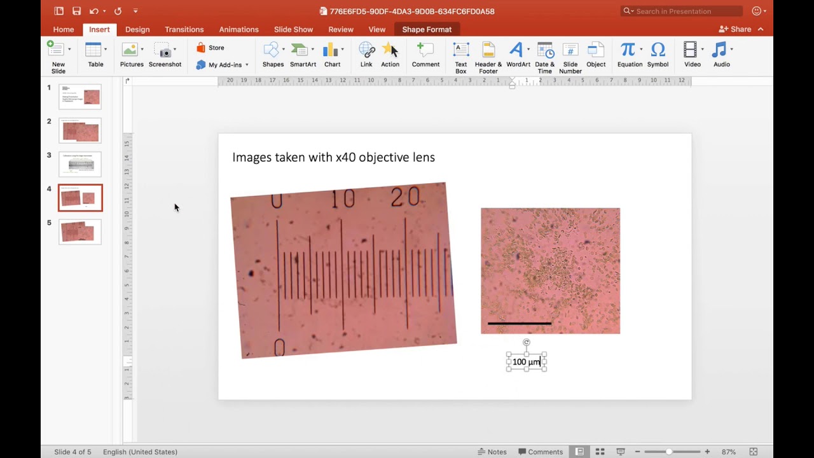Zoom in with the plus button
Viewport: 814px width, 458px height.
click(x=707, y=452)
